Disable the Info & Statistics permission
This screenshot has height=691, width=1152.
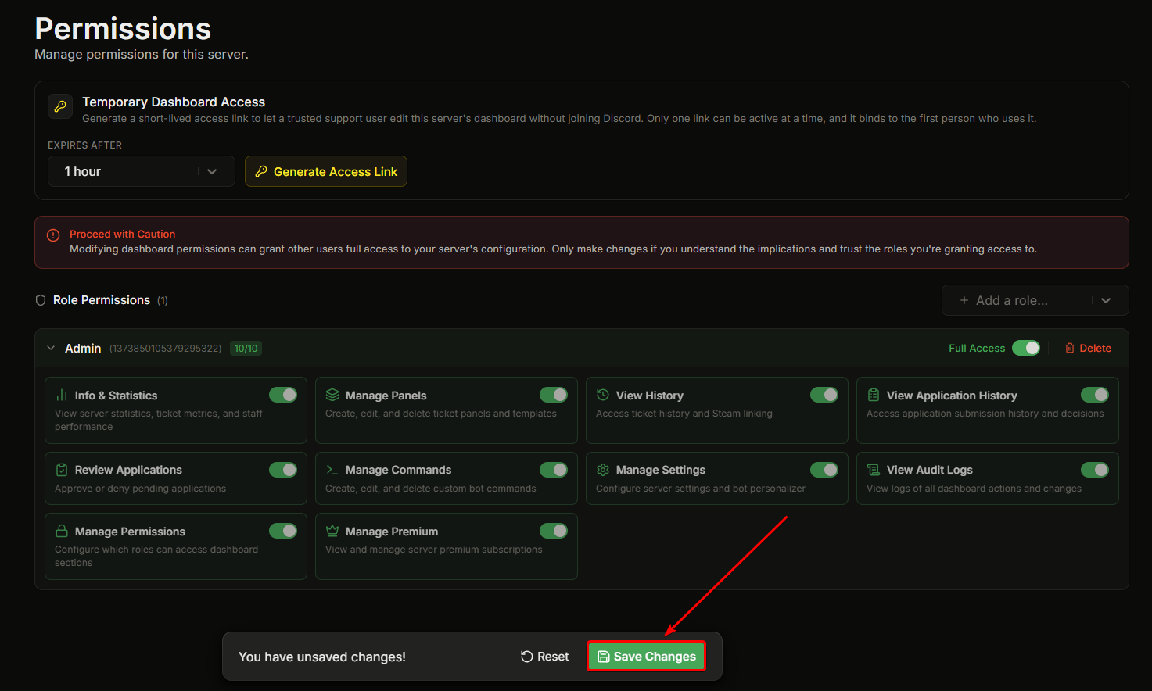click(x=283, y=395)
